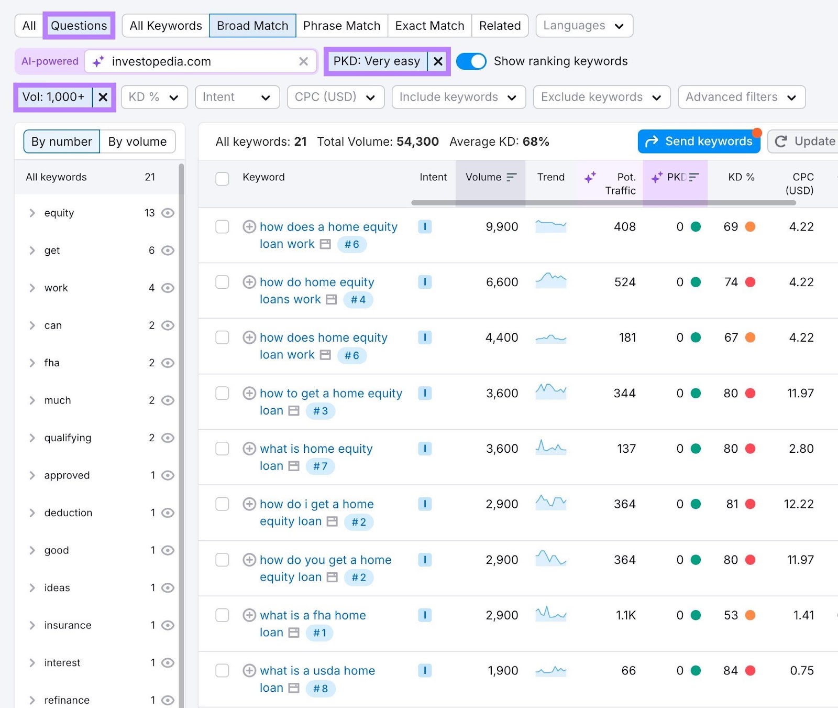838x708 pixels.
Task: Select the checkbox for "what is a fha home loan"
Action: pyautogui.click(x=222, y=615)
